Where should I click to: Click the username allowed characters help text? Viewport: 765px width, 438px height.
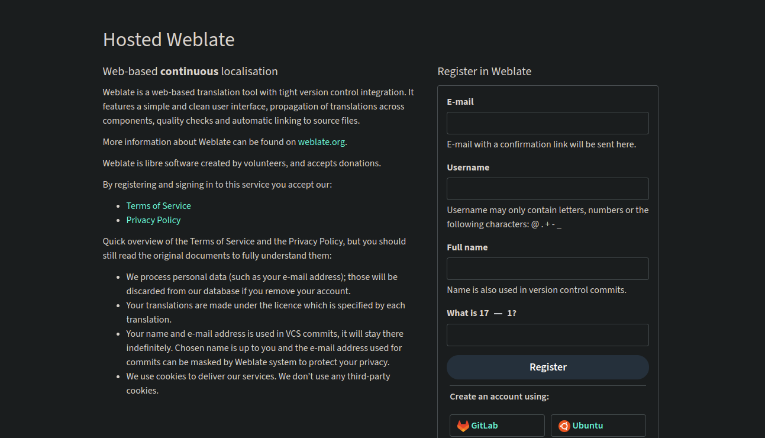[x=547, y=217]
